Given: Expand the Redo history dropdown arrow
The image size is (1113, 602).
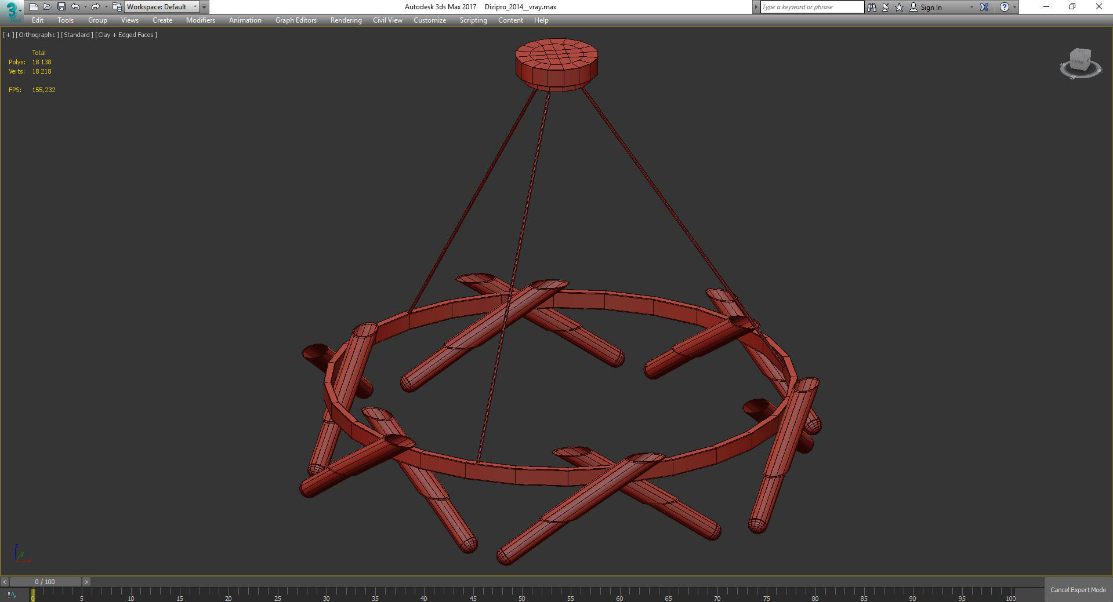Looking at the screenshot, I should point(106,7).
